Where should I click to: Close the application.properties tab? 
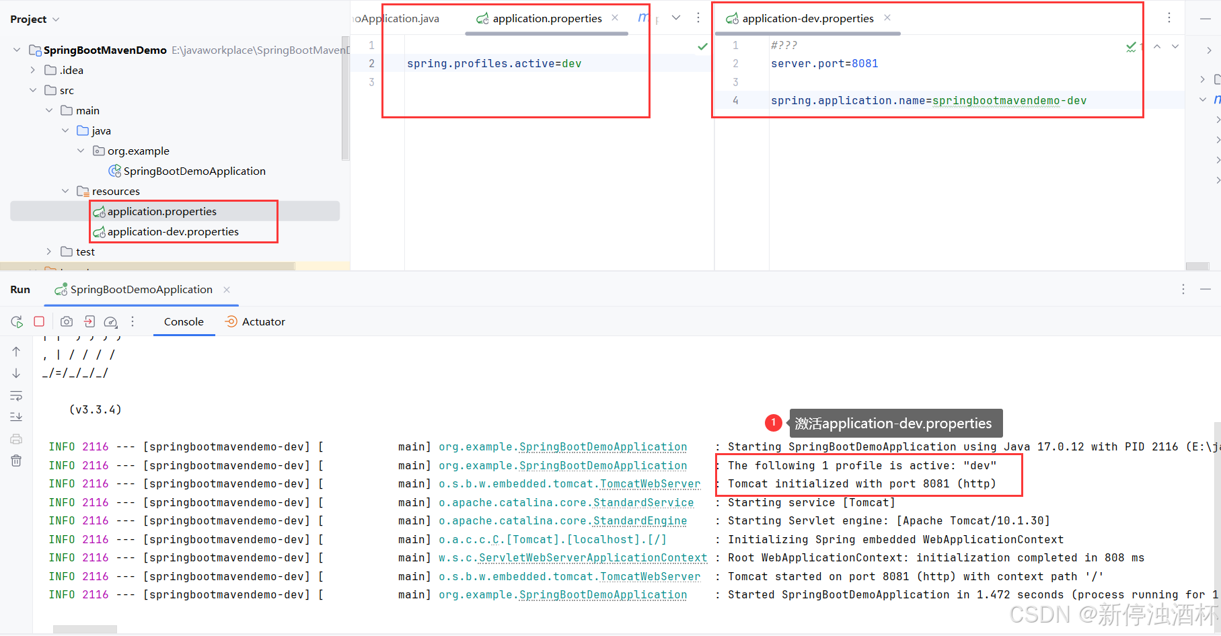point(615,18)
